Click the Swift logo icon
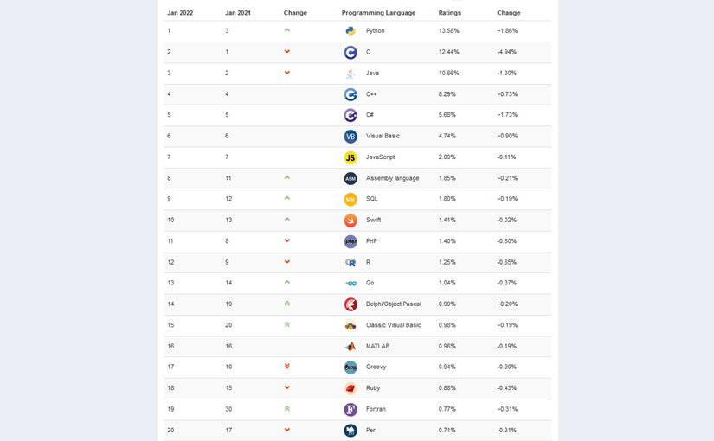The image size is (714, 441). [351, 220]
